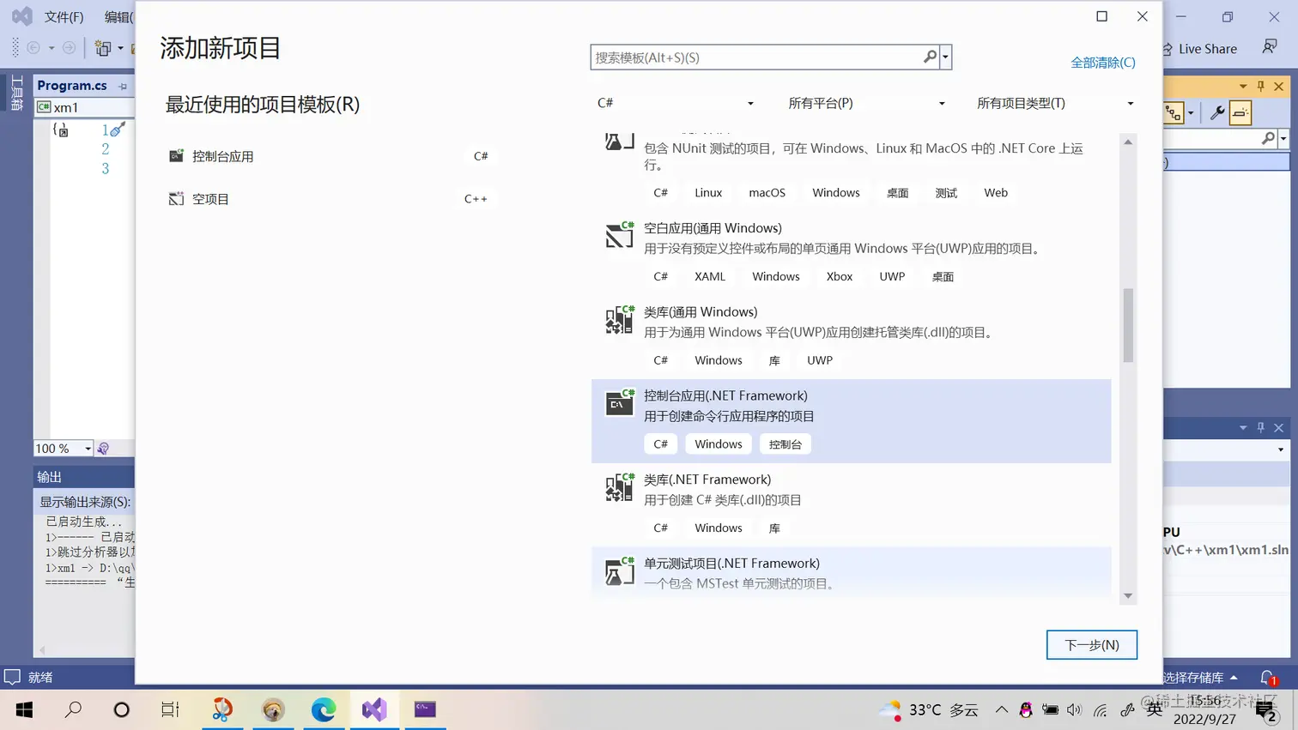This screenshot has height=730, width=1298.
Task: Click the 测试 tag under NUnit project
Action: [x=946, y=193]
